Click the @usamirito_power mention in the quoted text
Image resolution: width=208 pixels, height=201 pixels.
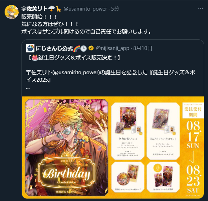(x=76, y=73)
